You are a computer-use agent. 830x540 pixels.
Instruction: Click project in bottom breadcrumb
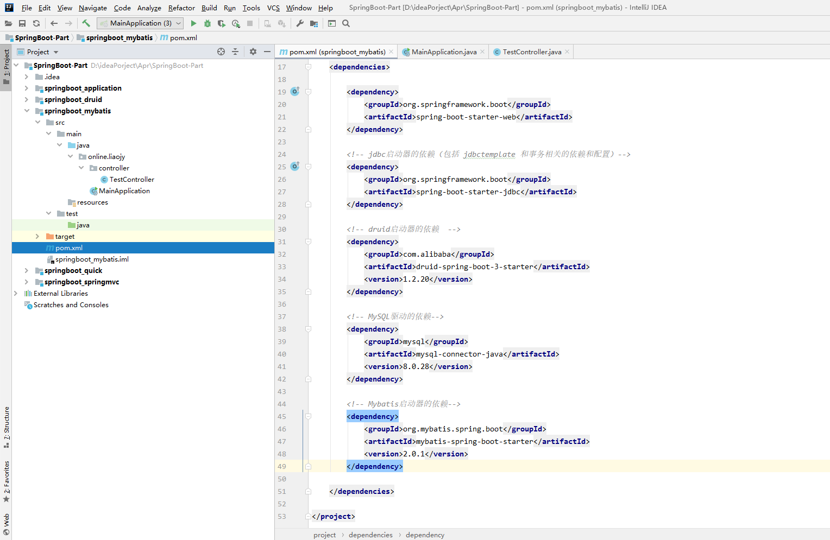(x=324, y=535)
